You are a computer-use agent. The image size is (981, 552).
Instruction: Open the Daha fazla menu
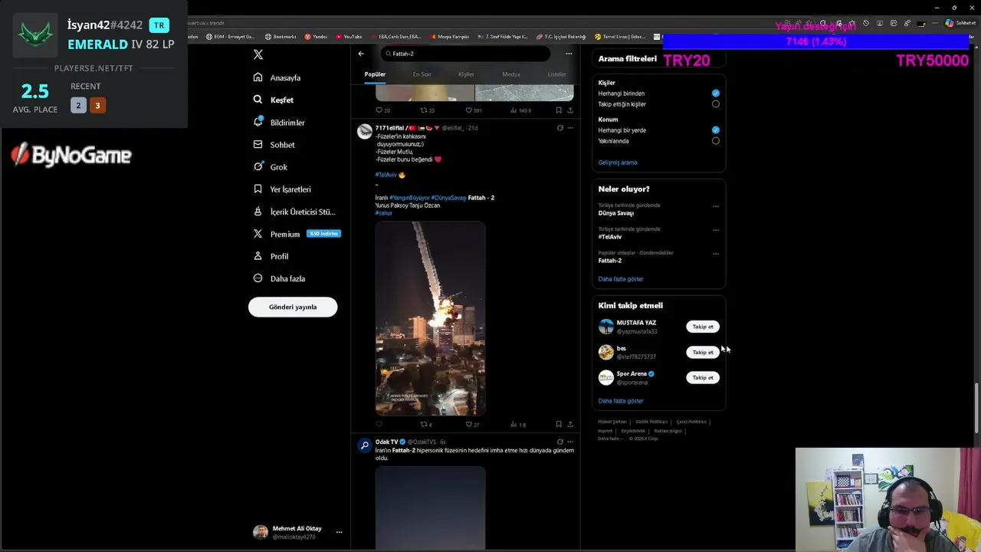[x=279, y=278]
